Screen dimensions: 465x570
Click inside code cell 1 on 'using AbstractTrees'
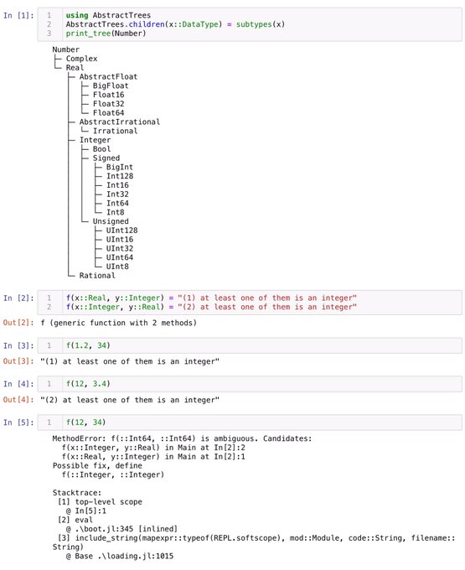point(108,15)
